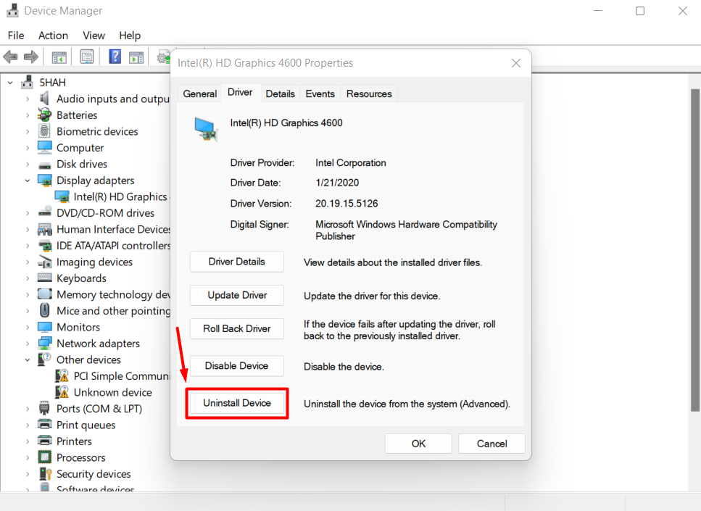Click the Forward arrow toolbar icon
Viewport: 701px width, 511px height.
(x=31, y=57)
